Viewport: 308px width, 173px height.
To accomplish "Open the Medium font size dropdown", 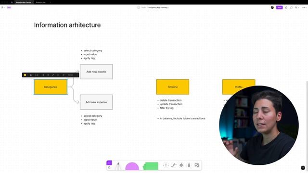I will [72, 75].
